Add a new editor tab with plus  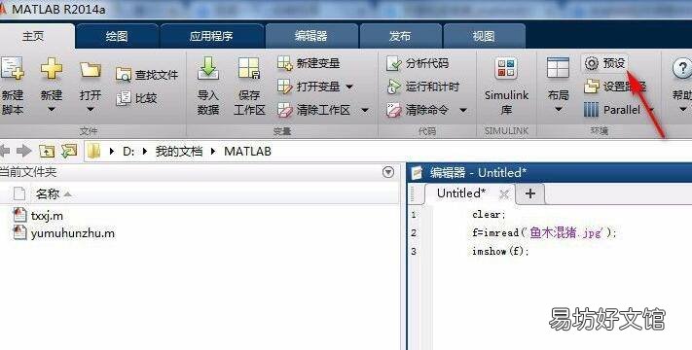530,193
